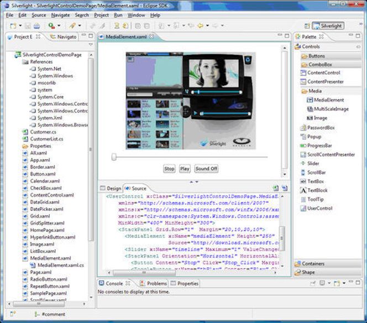This screenshot has width=367, height=323.
Task: Select Calendar.xaml in project tree
Action: 41,181
